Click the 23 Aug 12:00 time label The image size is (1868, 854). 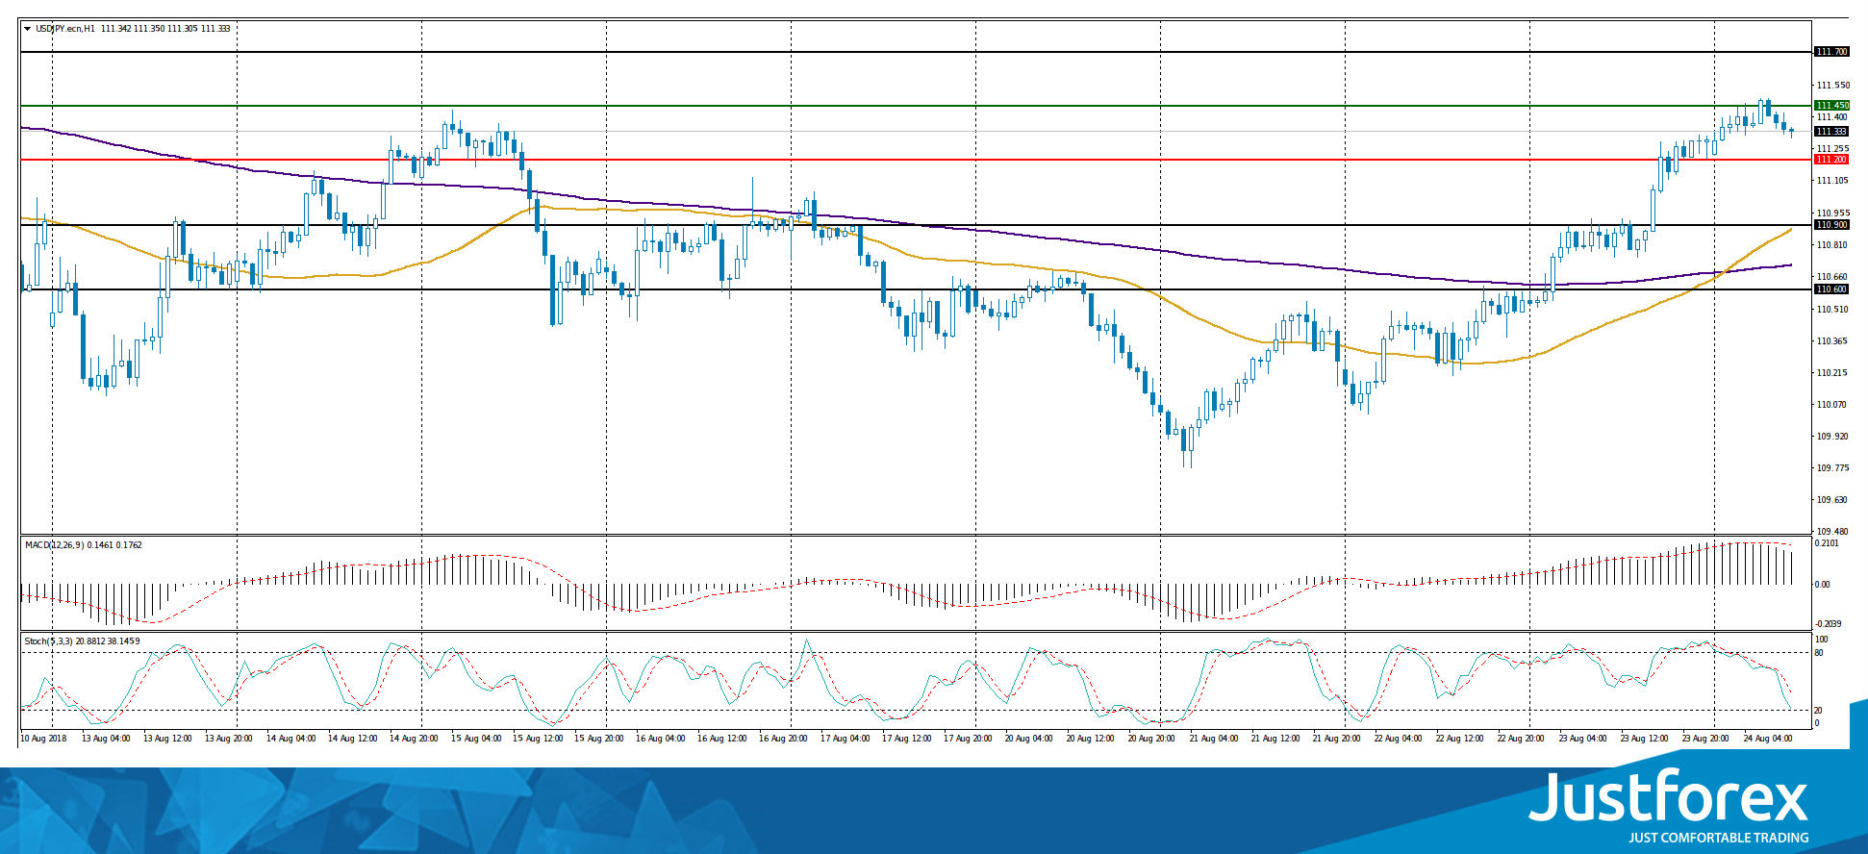click(x=1645, y=739)
